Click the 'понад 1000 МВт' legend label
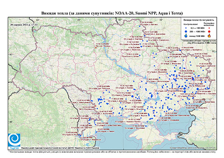The height and width of the screenshot is (158, 224). [x=197, y=36]
